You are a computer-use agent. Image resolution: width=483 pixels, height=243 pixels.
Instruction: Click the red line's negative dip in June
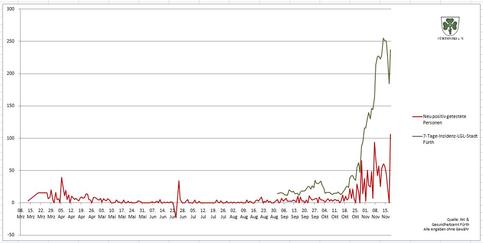point(176,217)
